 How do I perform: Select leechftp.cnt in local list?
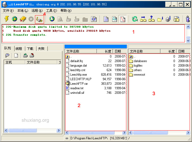78,70
